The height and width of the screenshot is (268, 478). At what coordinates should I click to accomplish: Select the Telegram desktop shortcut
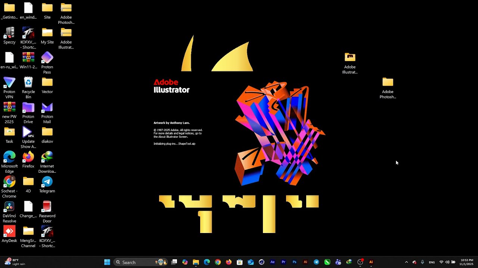[x=47, y=185]
